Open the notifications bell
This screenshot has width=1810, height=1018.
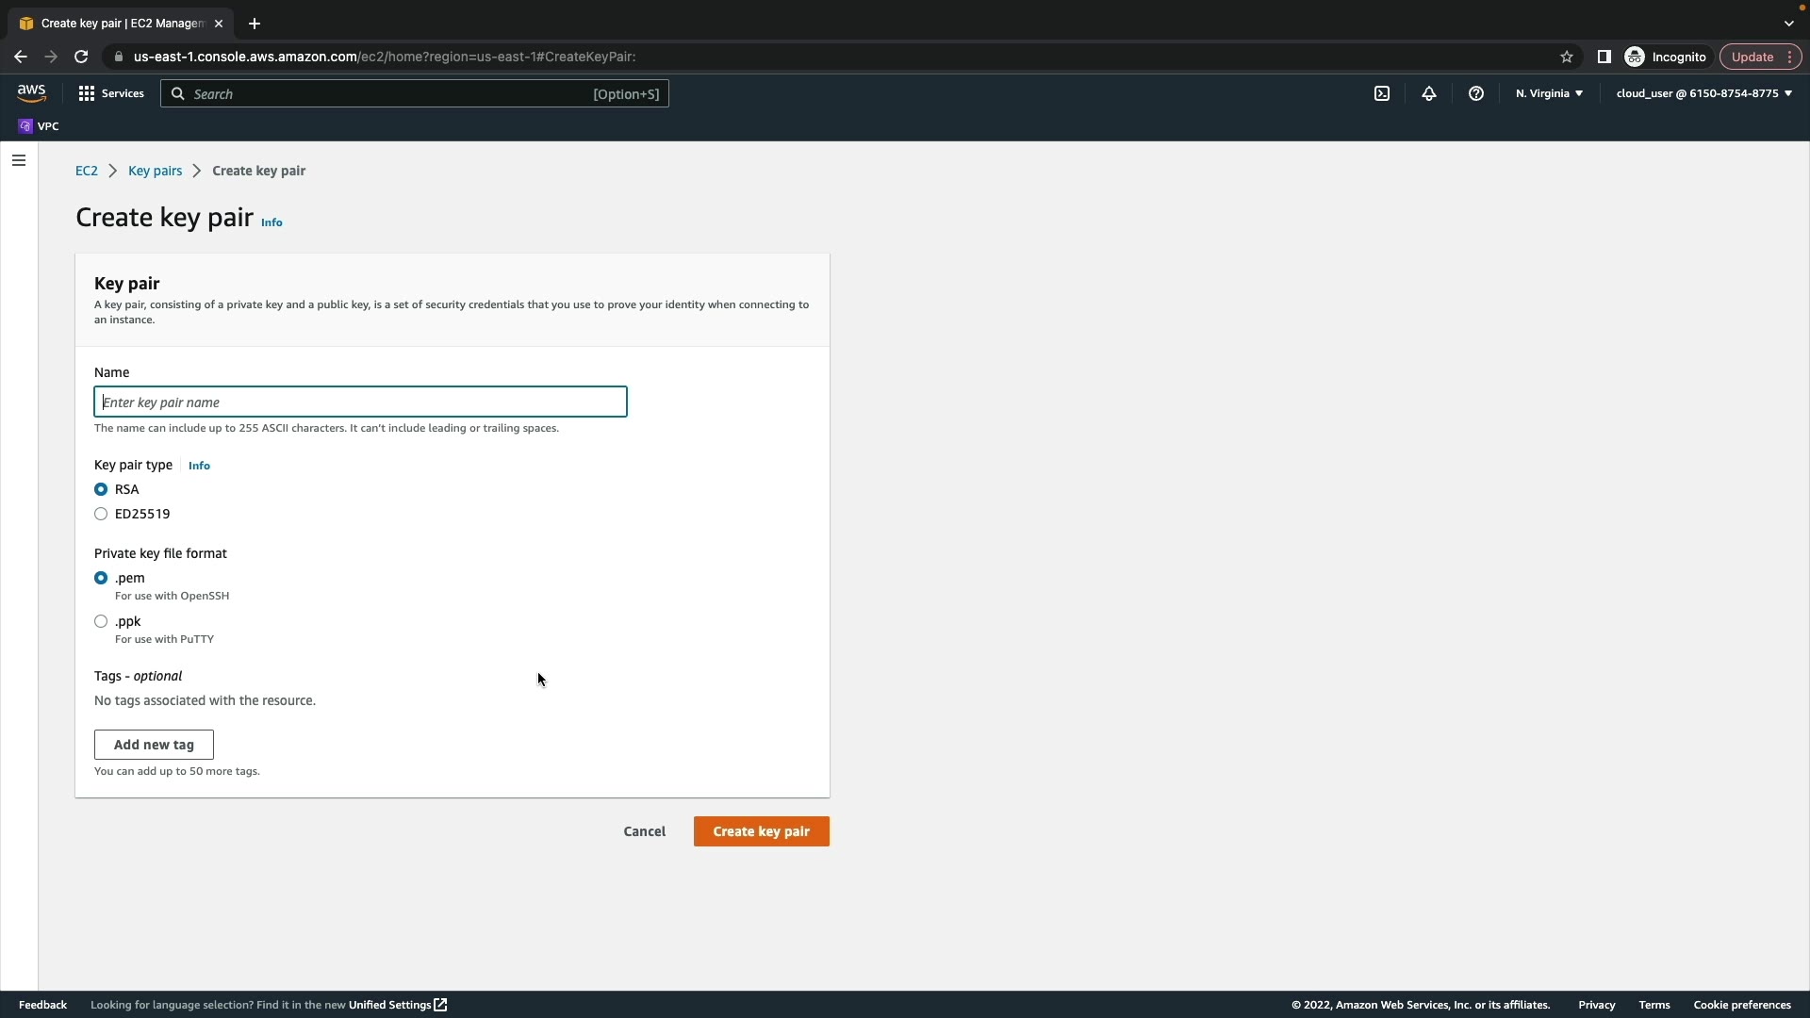point(1429,93)
